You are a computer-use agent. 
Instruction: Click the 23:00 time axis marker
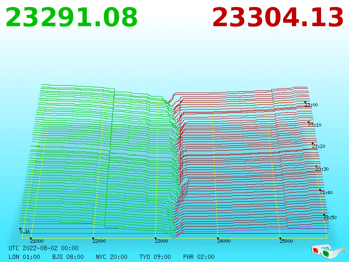point(311,105)
